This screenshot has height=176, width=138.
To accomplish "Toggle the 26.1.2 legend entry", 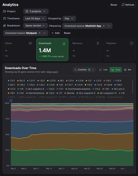I will tap(21, 81).
